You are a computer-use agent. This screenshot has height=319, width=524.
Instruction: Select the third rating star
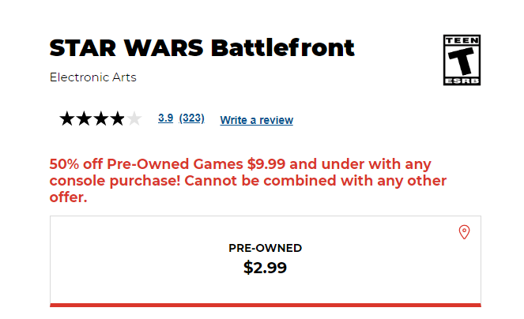coord(100,119)
